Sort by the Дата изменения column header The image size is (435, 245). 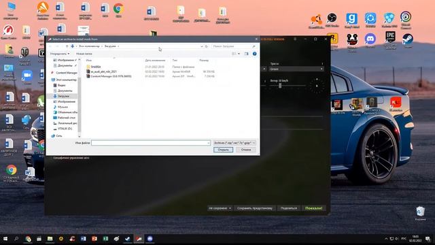pyautogui.click(x=155, y=61)
